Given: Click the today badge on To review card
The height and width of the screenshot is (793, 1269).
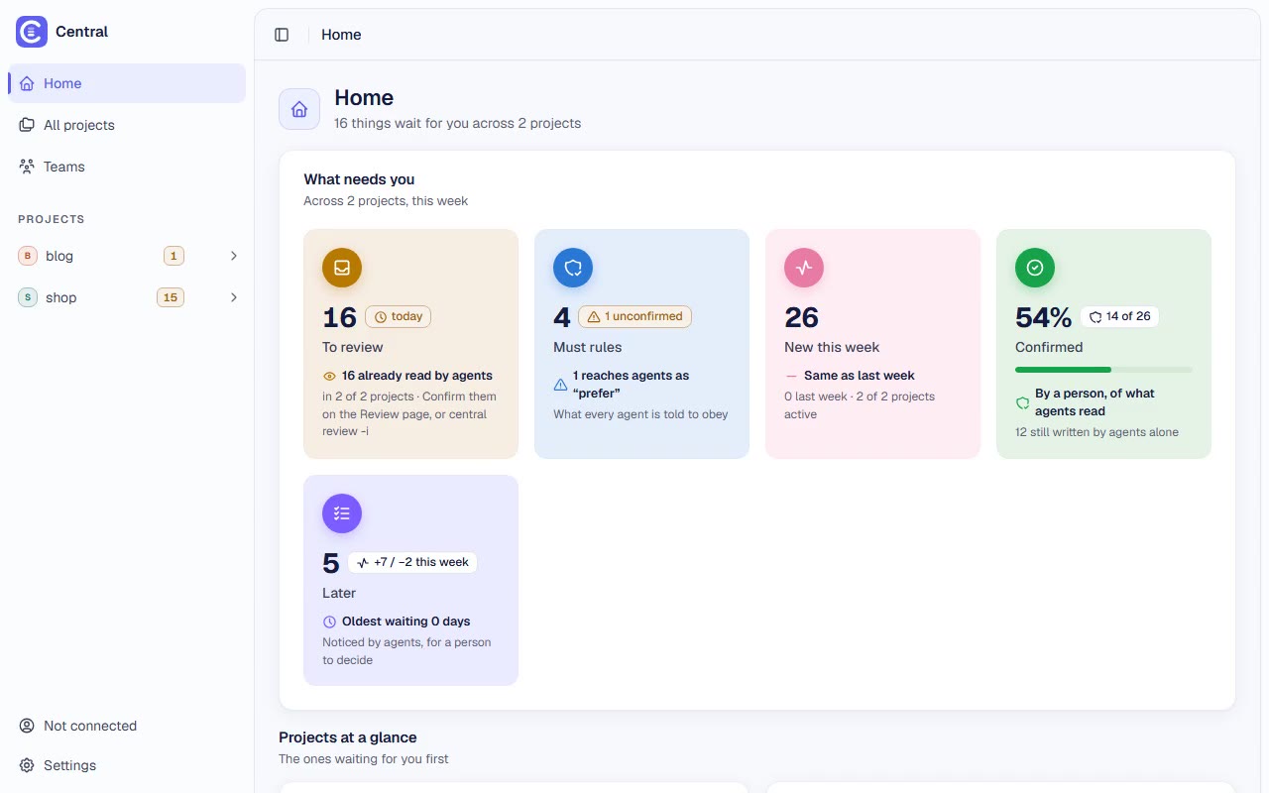Looking at the screenshot, I should pos(399,316).
